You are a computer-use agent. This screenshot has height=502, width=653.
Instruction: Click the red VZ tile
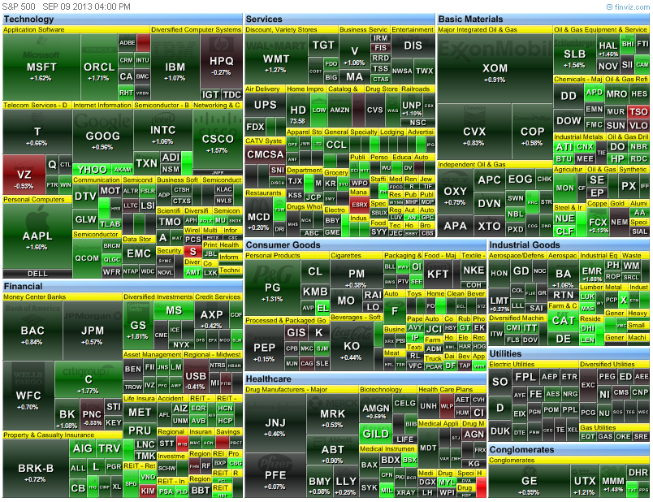pos(24,175)
